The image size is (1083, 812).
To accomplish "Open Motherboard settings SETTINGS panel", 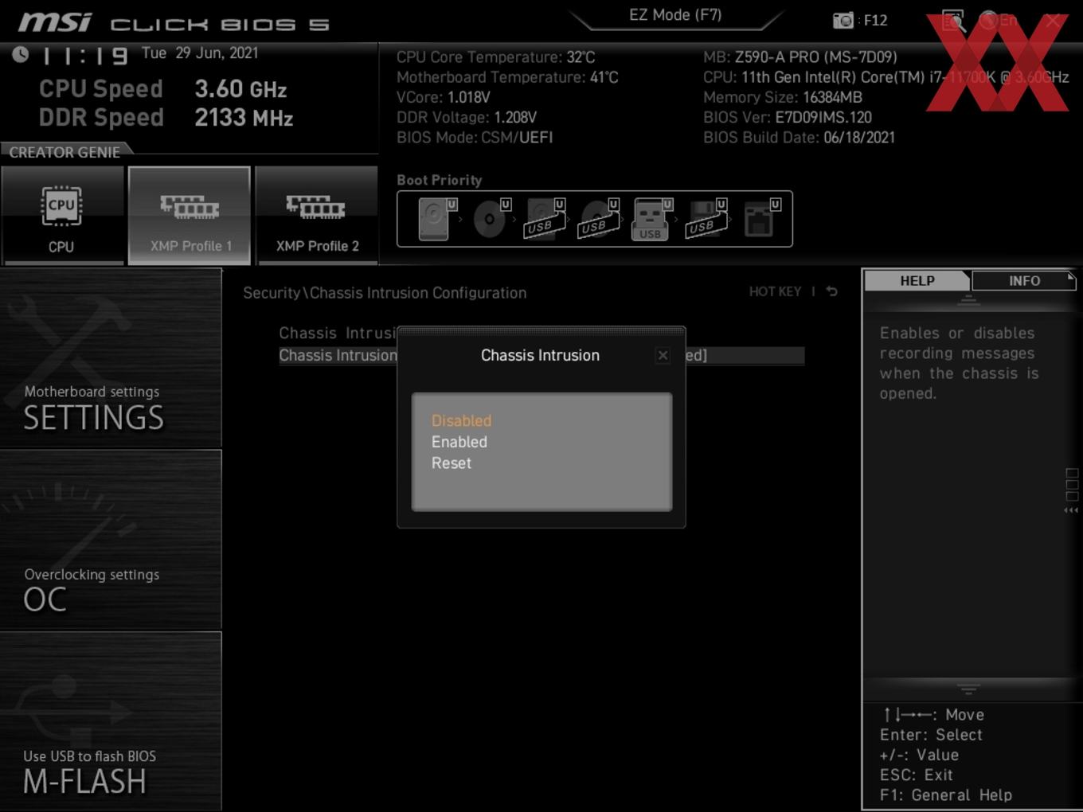I will (x=111, y=358).
